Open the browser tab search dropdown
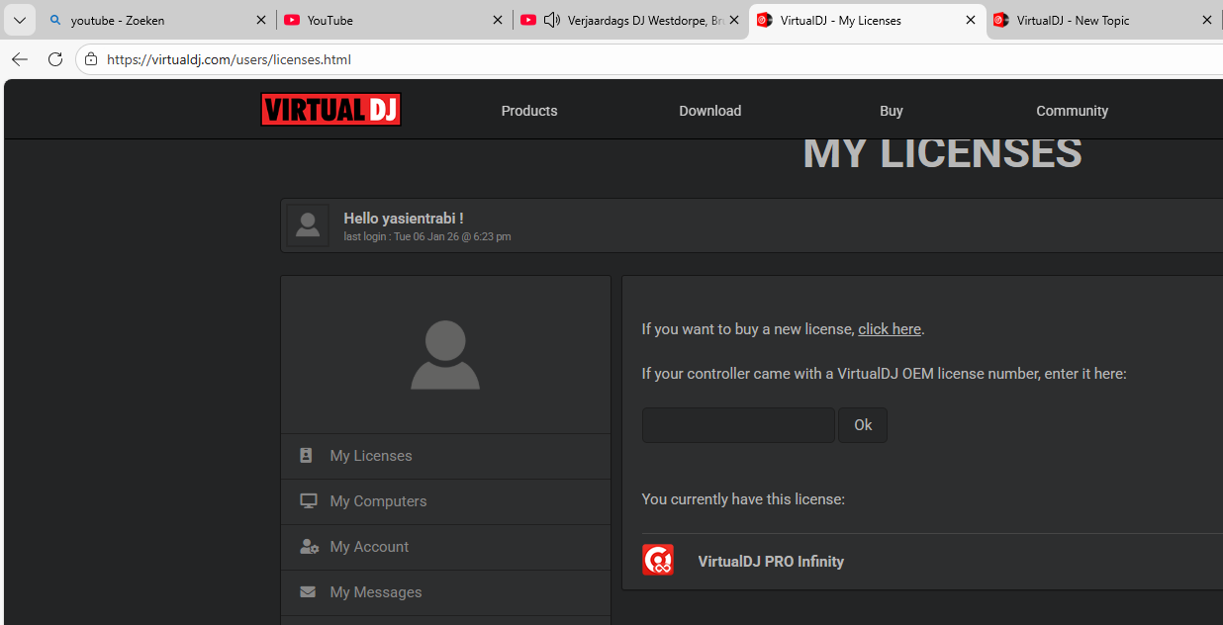 click(x=19, y=20)
